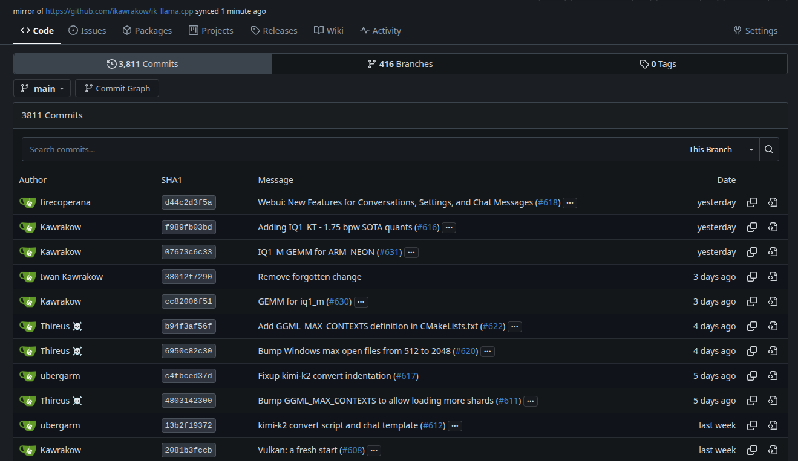Expand commit message details for #611
Viewport: 798px width, 461px height.
coord(531,401)
